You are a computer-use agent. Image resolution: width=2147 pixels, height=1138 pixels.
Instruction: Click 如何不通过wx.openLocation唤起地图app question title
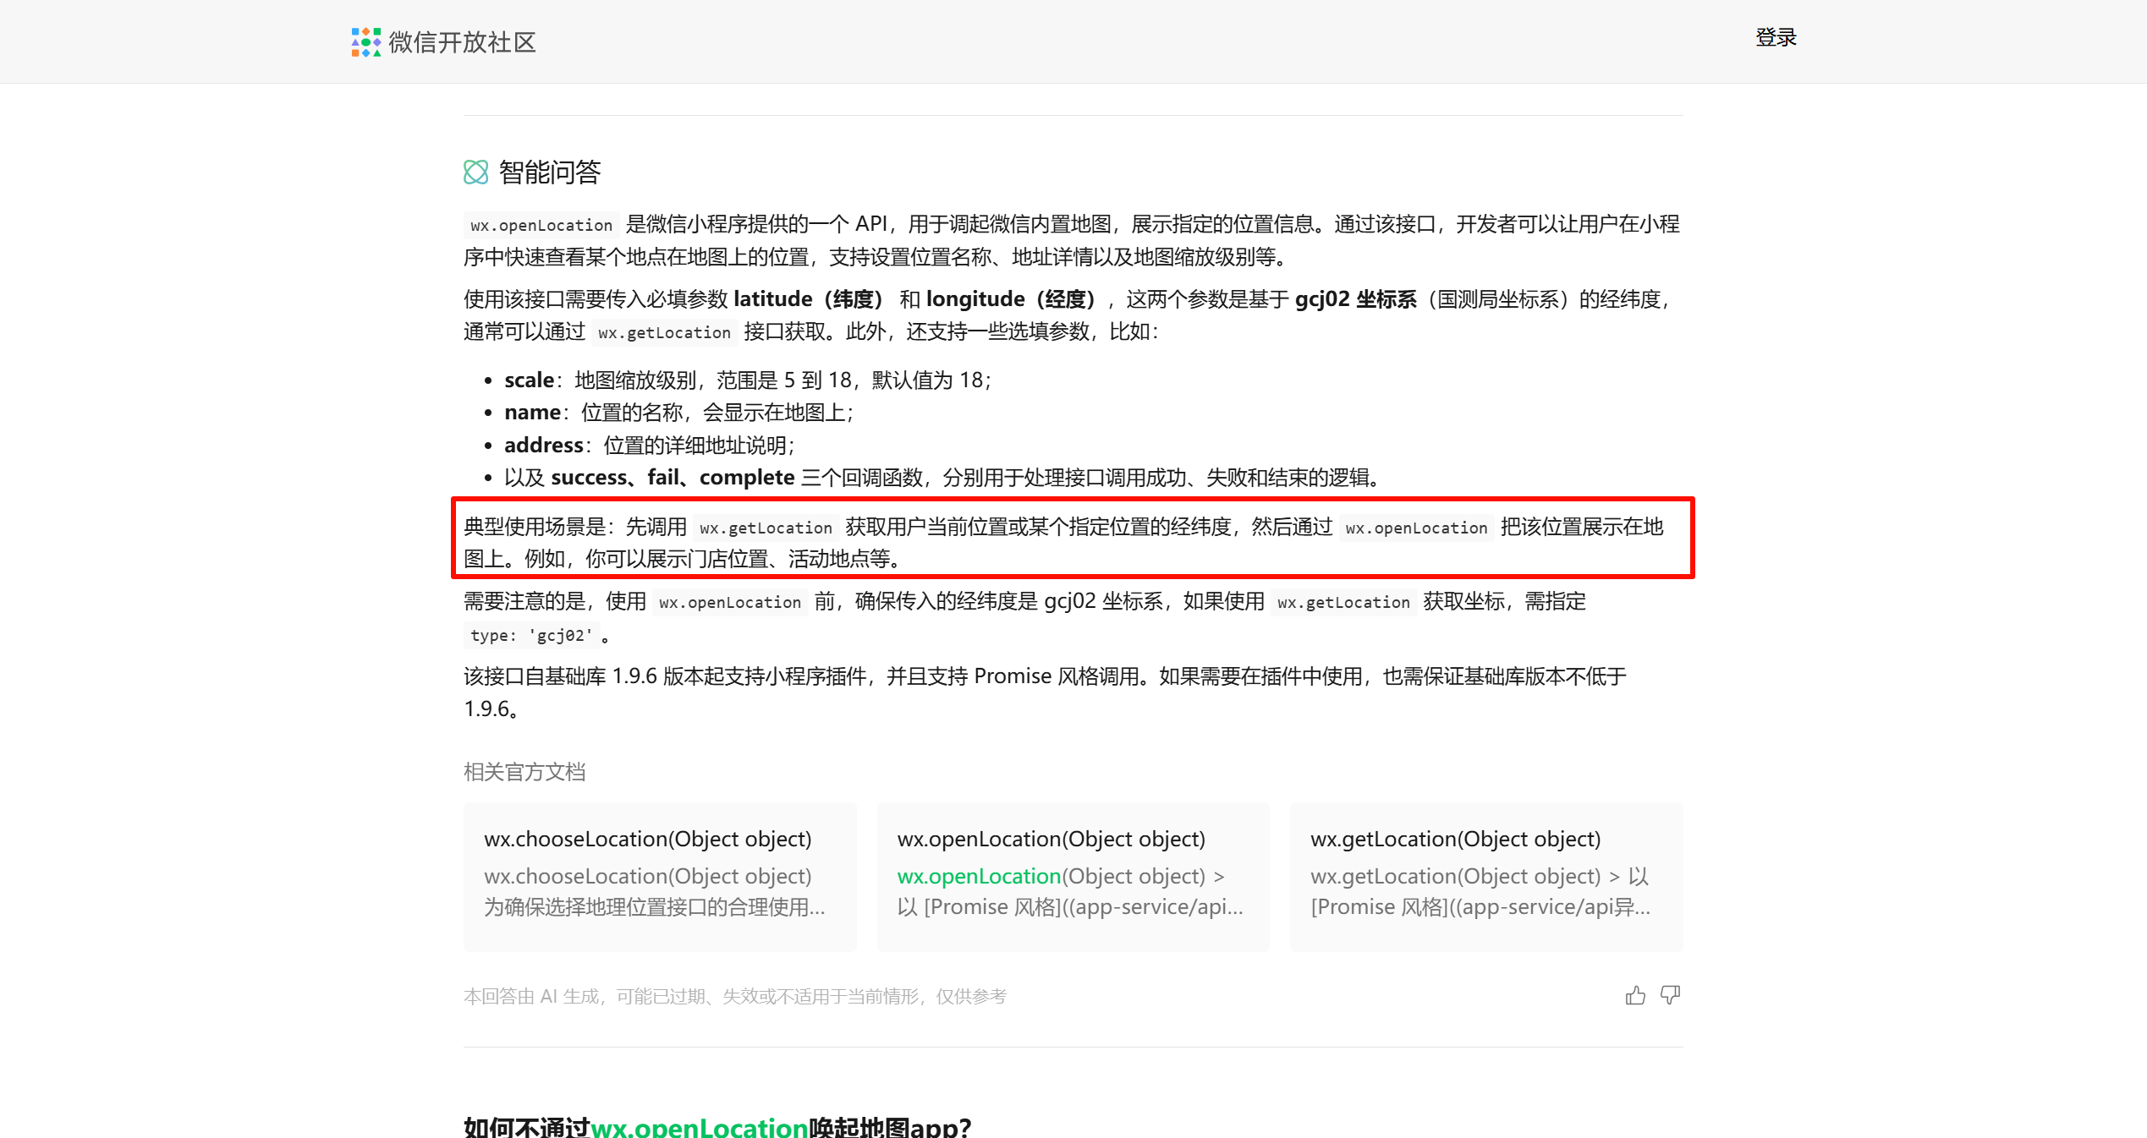pos(717,1126)
